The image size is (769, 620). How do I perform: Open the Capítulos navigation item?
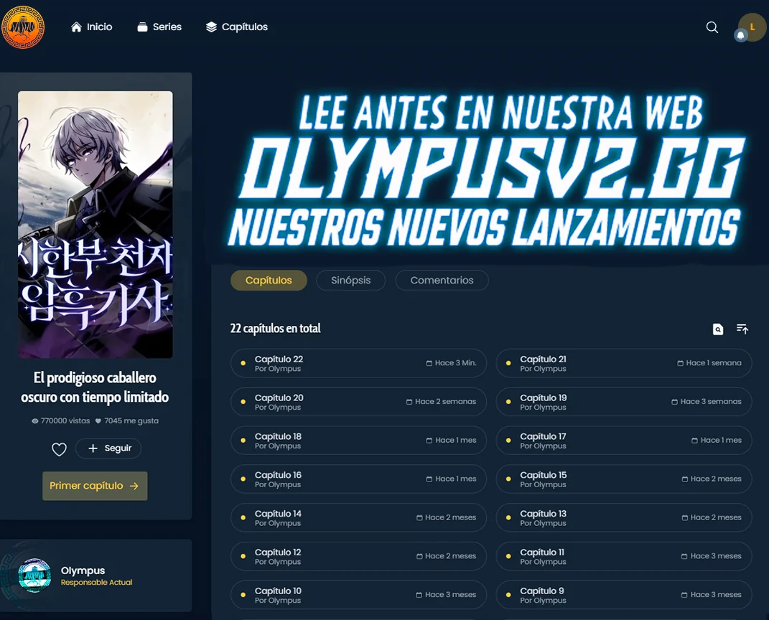[x=236, y=27]
